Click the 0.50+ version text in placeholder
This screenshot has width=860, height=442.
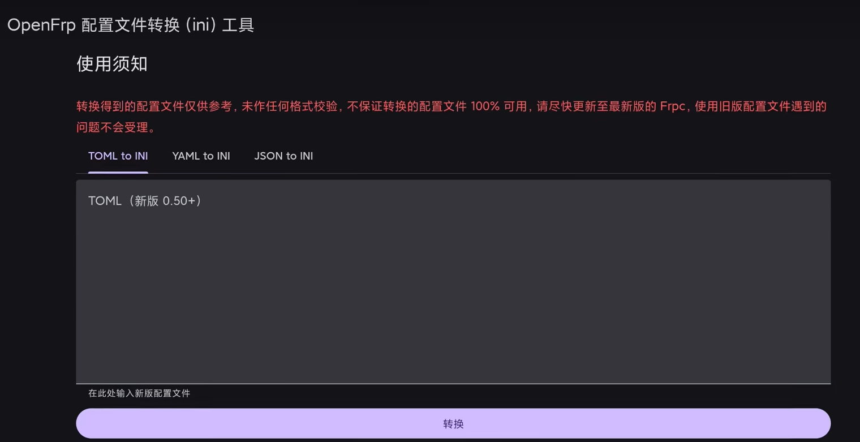click(179, 201)
